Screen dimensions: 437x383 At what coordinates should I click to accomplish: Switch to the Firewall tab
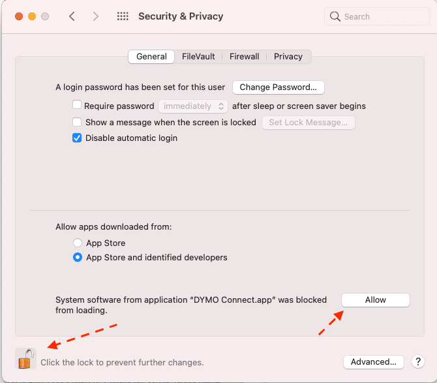(244, 57)
